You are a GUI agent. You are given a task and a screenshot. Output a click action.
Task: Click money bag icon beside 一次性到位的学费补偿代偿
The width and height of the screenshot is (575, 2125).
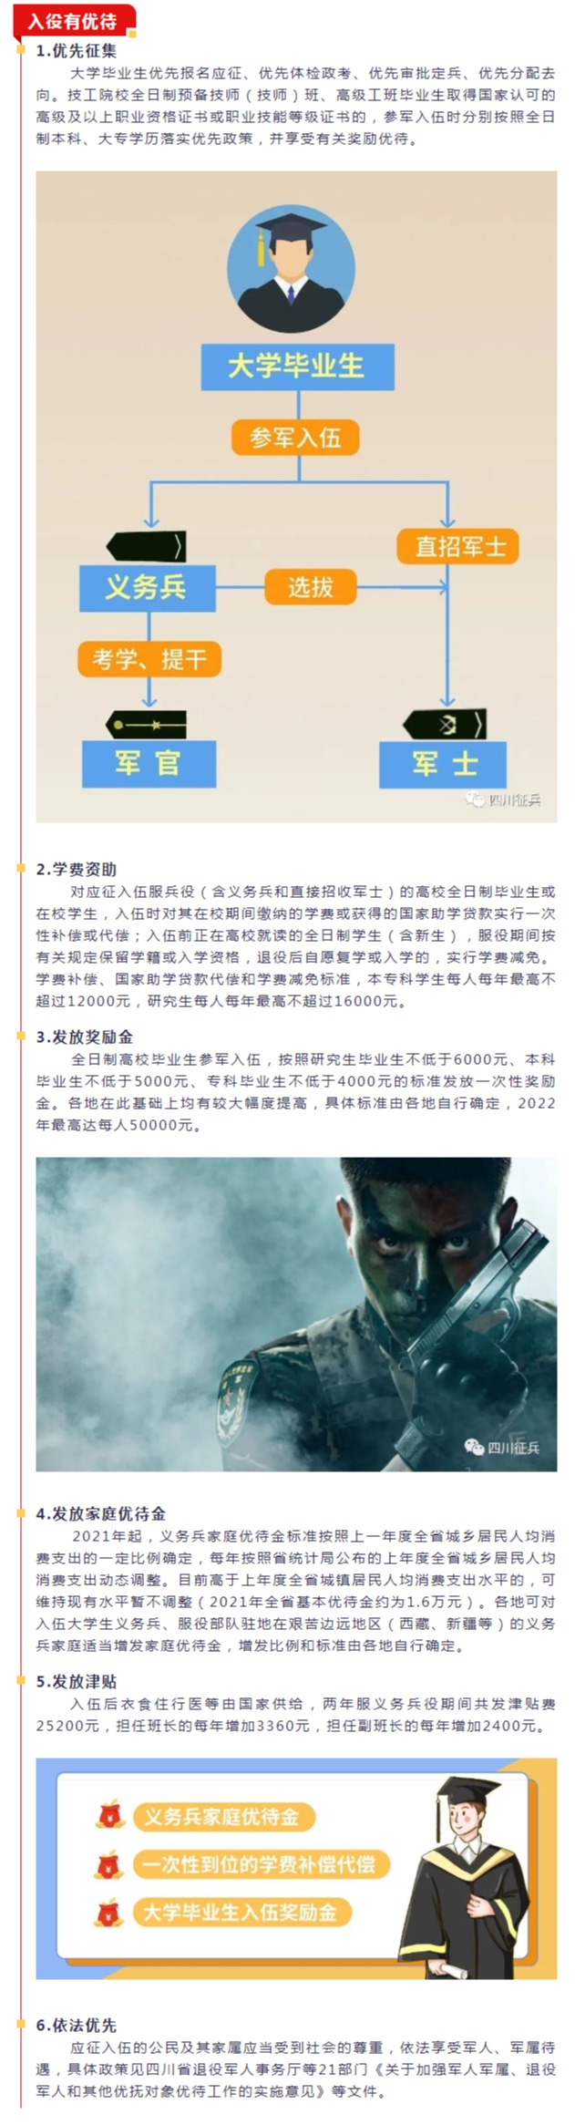click(110, 1863)
